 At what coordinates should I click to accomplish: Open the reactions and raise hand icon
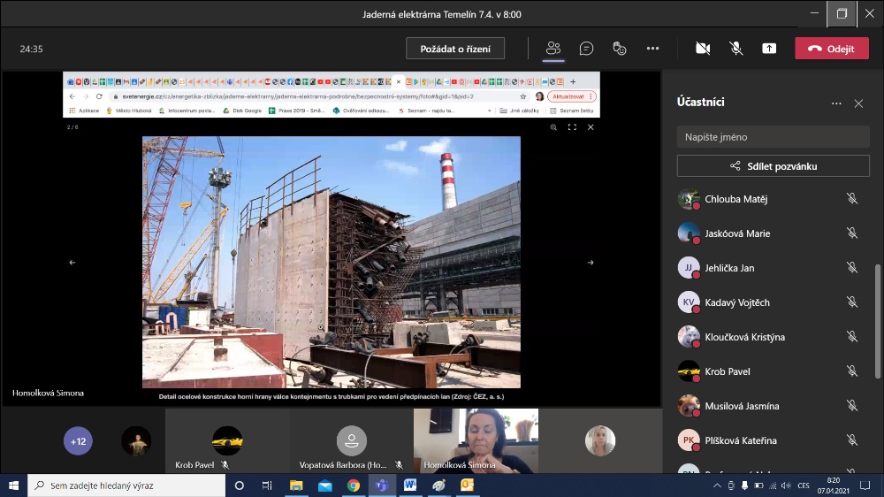(620, 49)
